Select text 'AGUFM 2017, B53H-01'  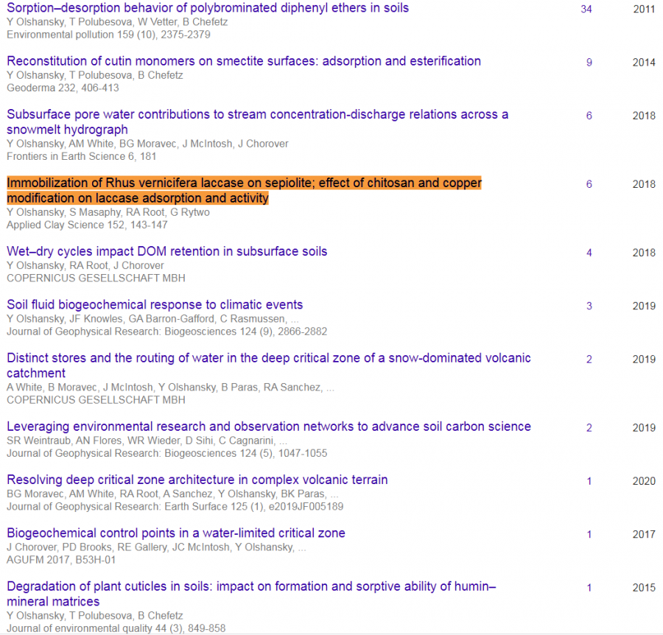[61, 560]
